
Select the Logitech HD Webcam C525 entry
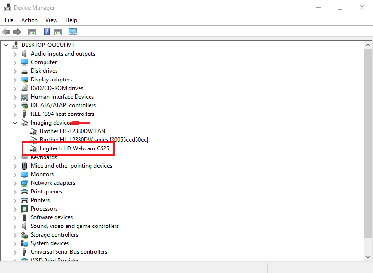pos(75,148)
